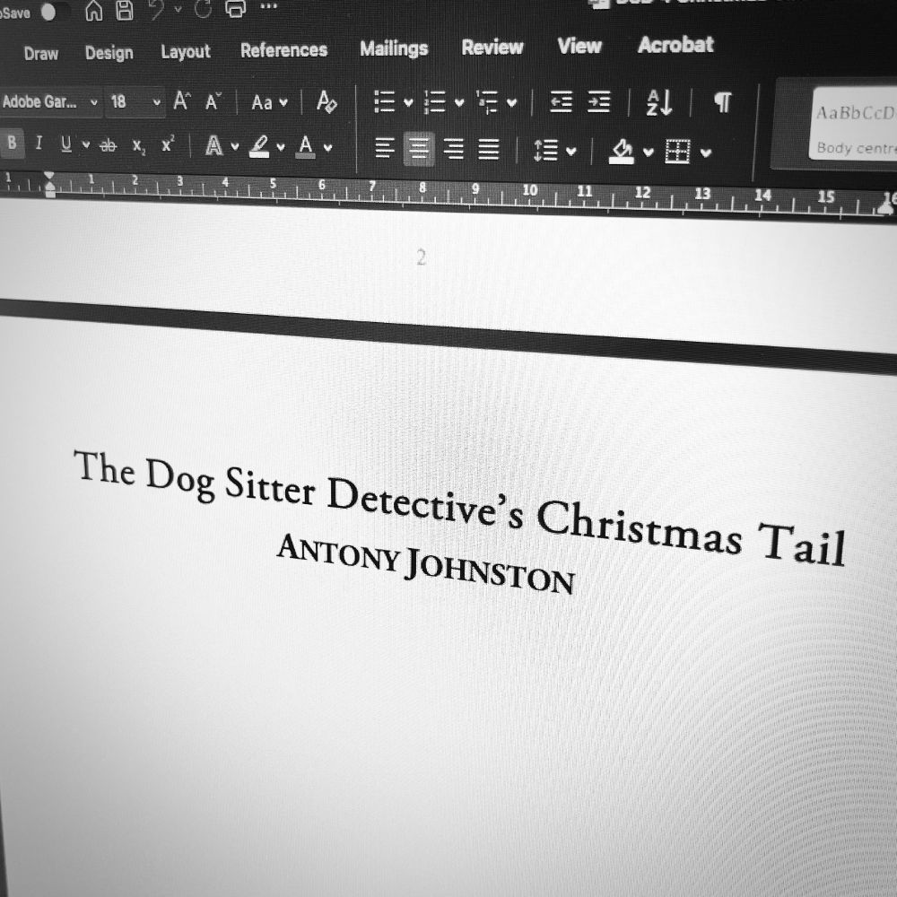Open the line spacing dropdown arrow
Viewport: 897px width, 897px height.
pyautogui.click(x=570, y=152)
